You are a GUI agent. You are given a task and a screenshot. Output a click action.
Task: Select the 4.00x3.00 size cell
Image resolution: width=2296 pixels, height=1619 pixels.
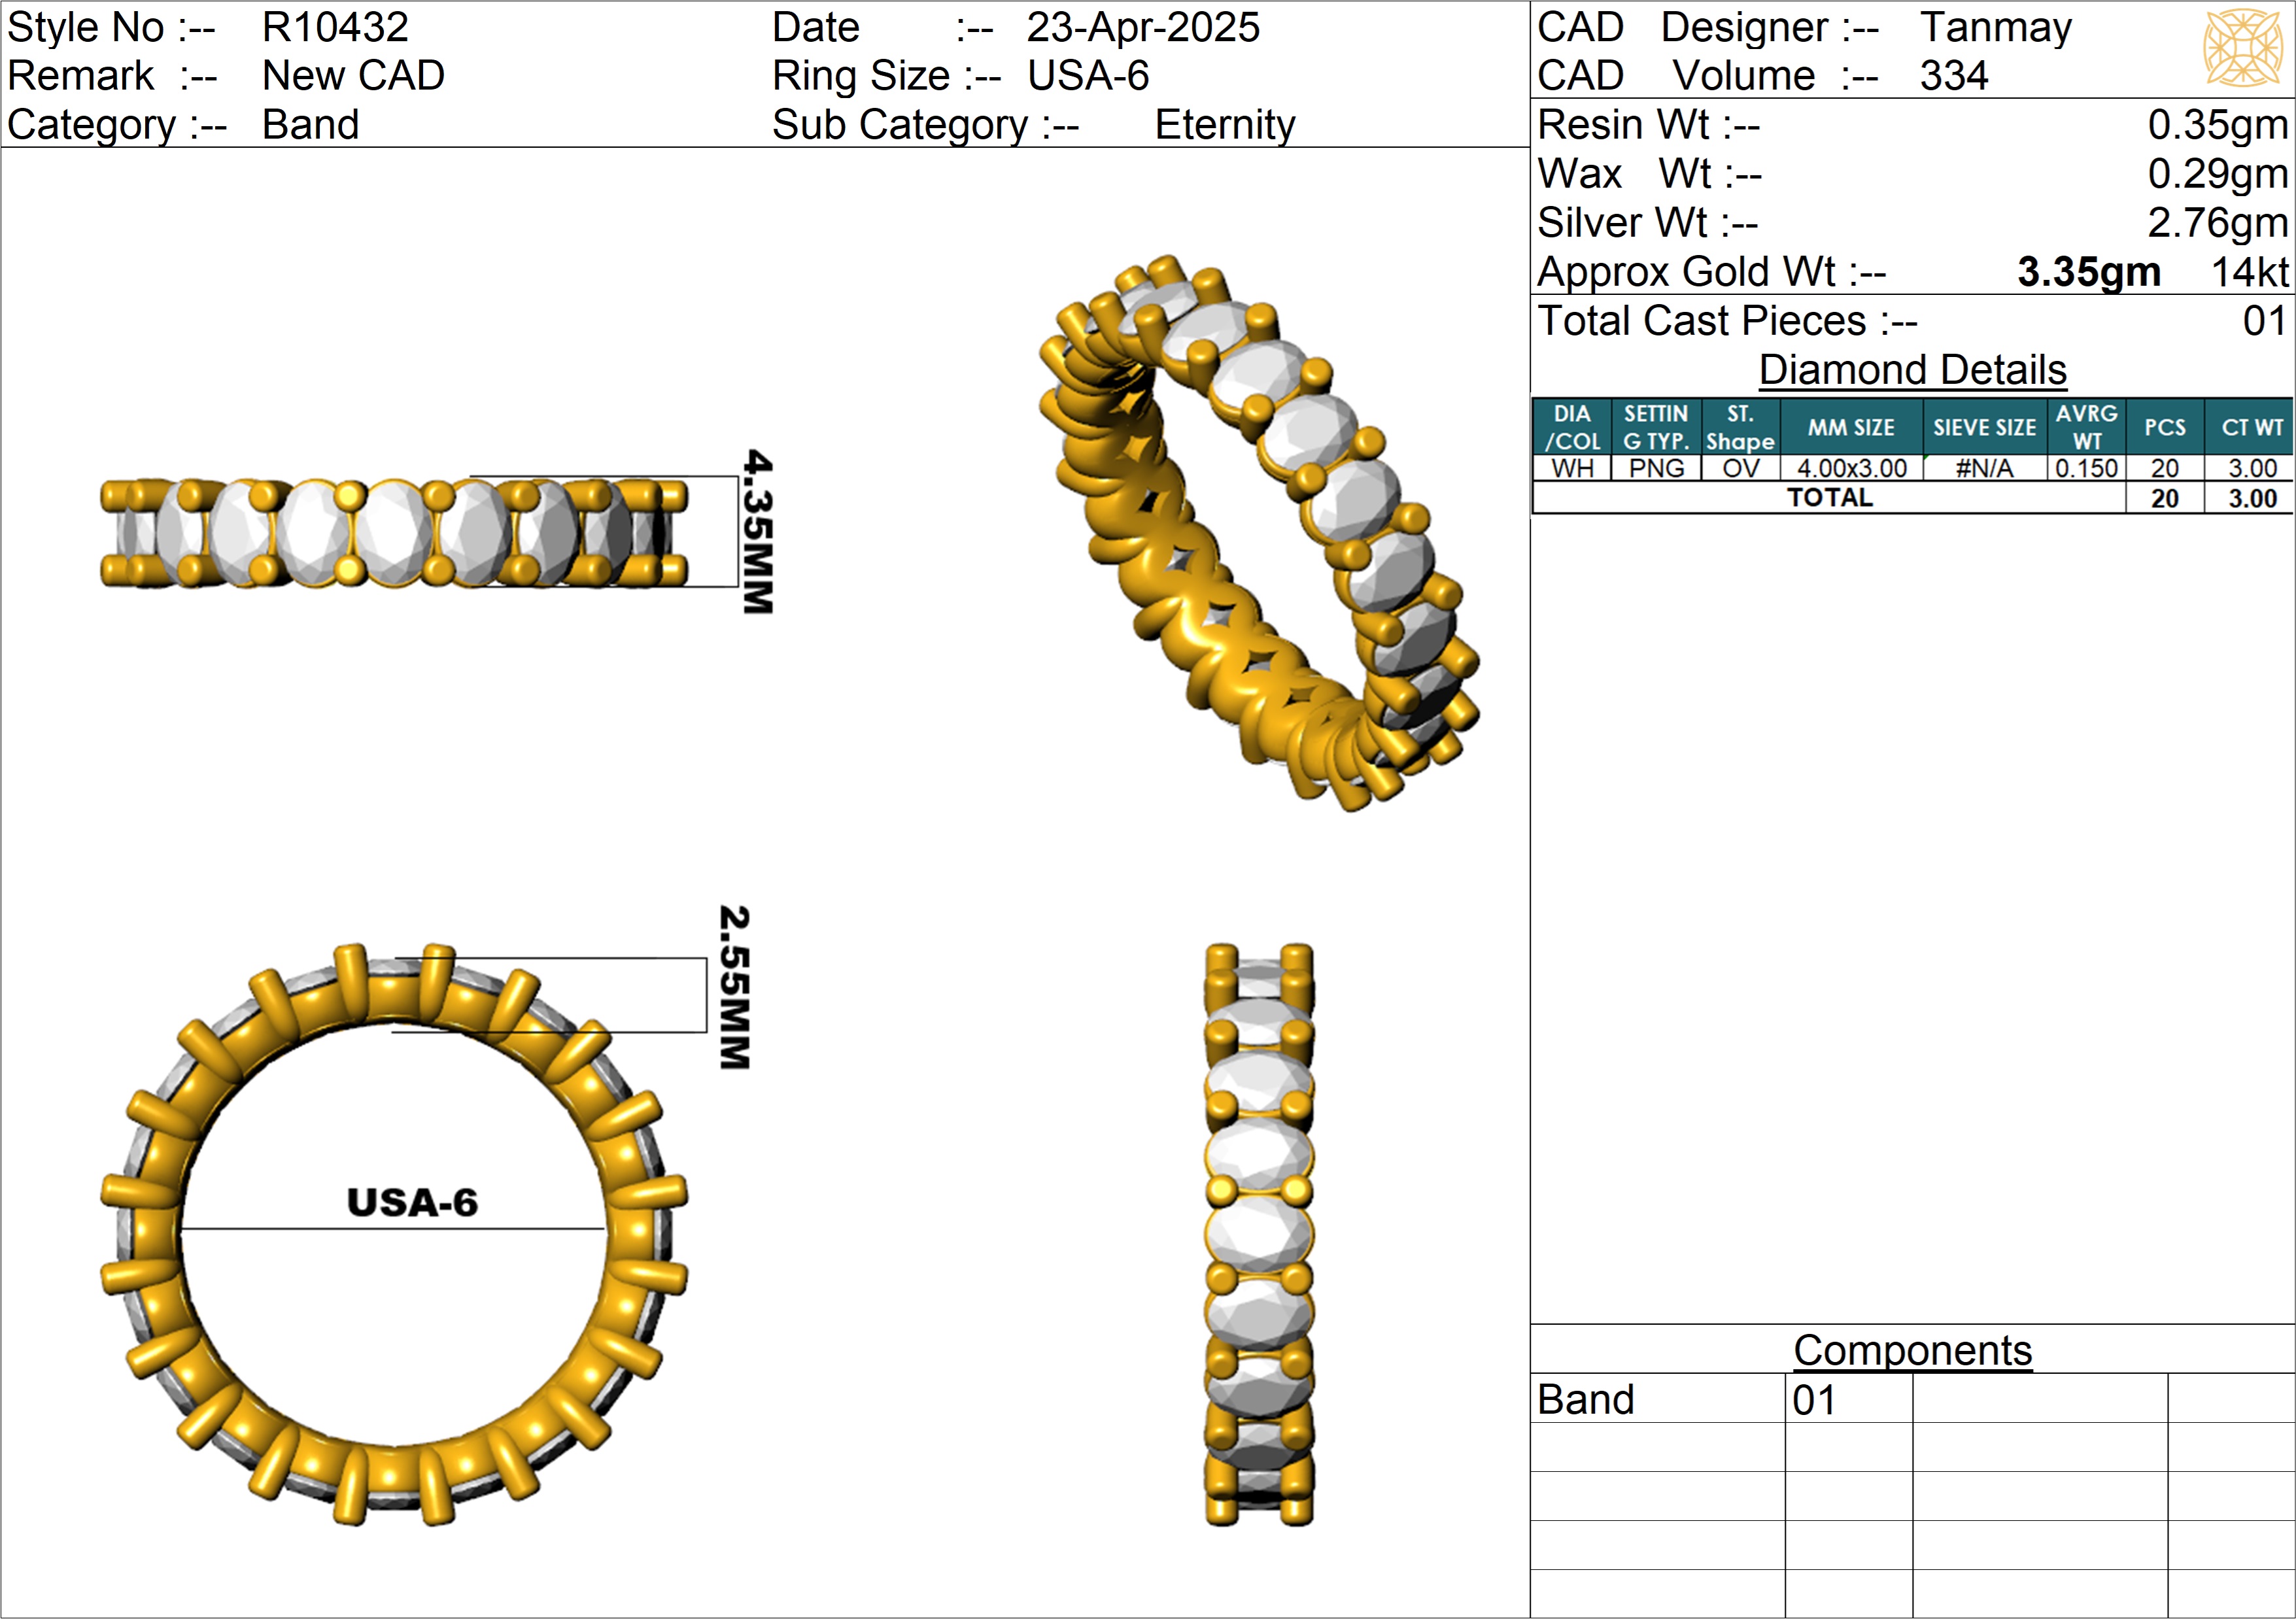[1851, 468]
